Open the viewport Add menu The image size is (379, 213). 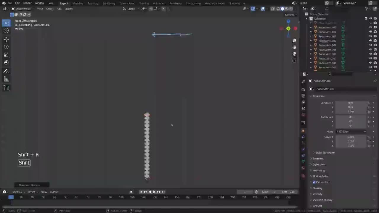(x=59, y=9)
